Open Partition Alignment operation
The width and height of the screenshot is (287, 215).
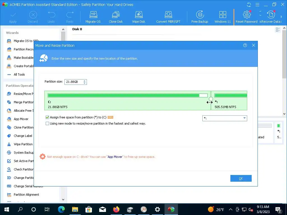(23, 195)
